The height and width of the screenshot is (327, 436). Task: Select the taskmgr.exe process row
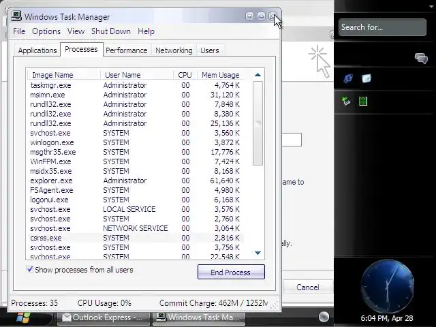point(136,85)
